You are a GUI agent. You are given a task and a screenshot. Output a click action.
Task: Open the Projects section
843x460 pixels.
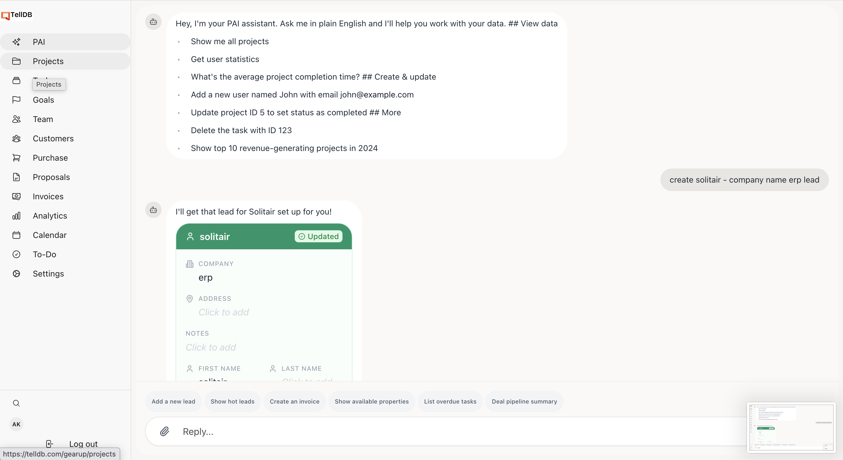[48, 61]
